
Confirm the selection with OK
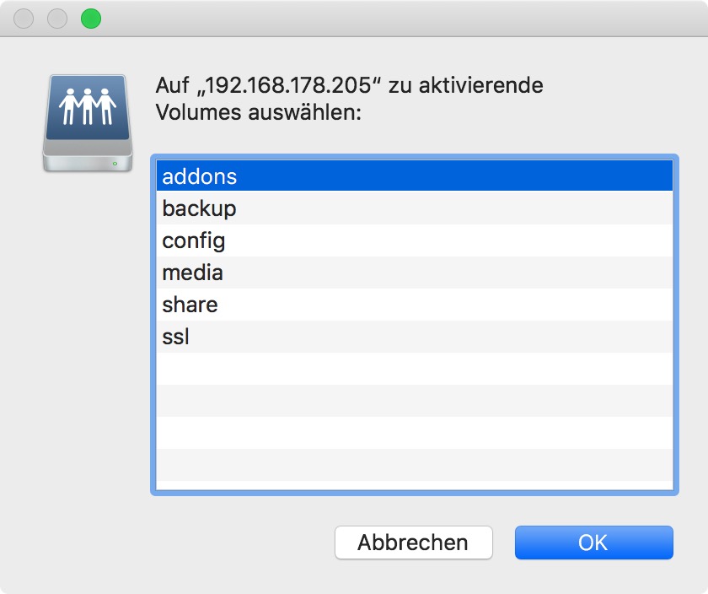[593, 543]
